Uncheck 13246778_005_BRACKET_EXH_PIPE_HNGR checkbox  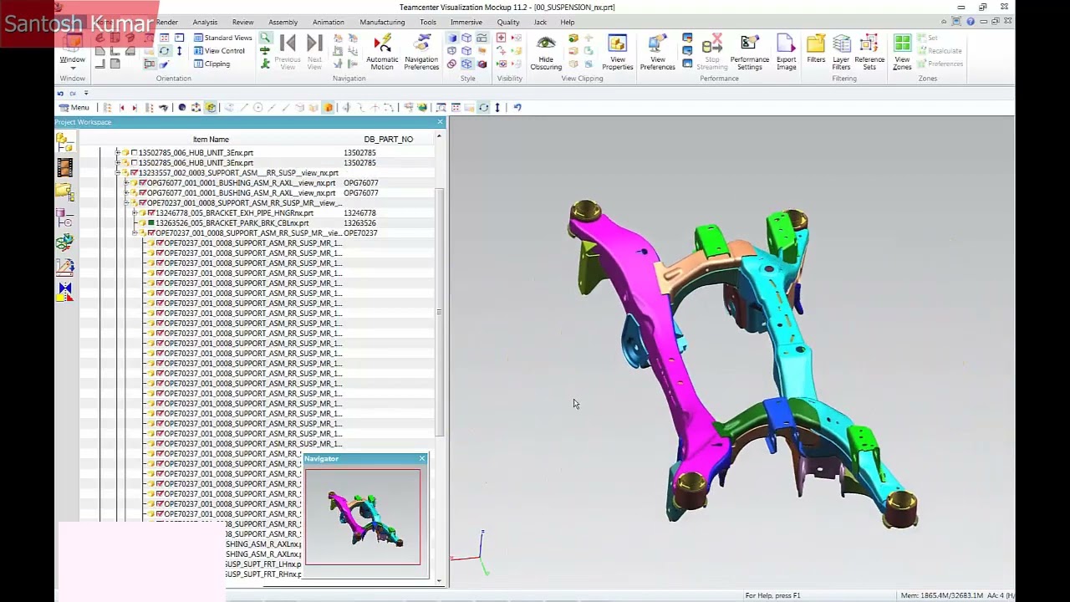tap(150, 213)
